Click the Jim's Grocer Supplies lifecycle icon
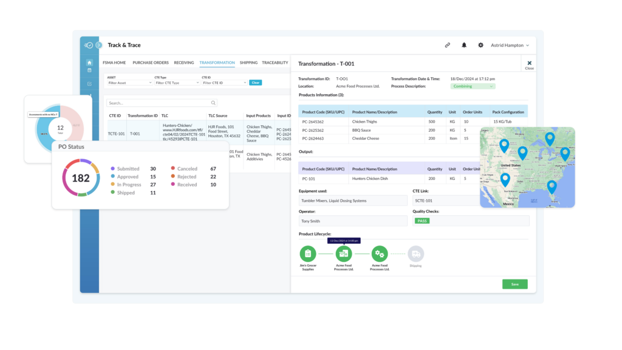The image size is (622, 350). [308, 253]
